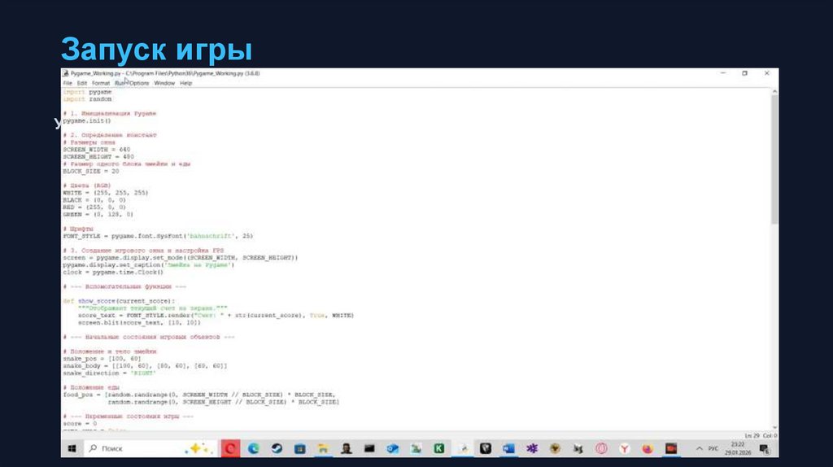Click the РУС language indicator
This screenshot has height=467, width=833.
tap(713, 448)
